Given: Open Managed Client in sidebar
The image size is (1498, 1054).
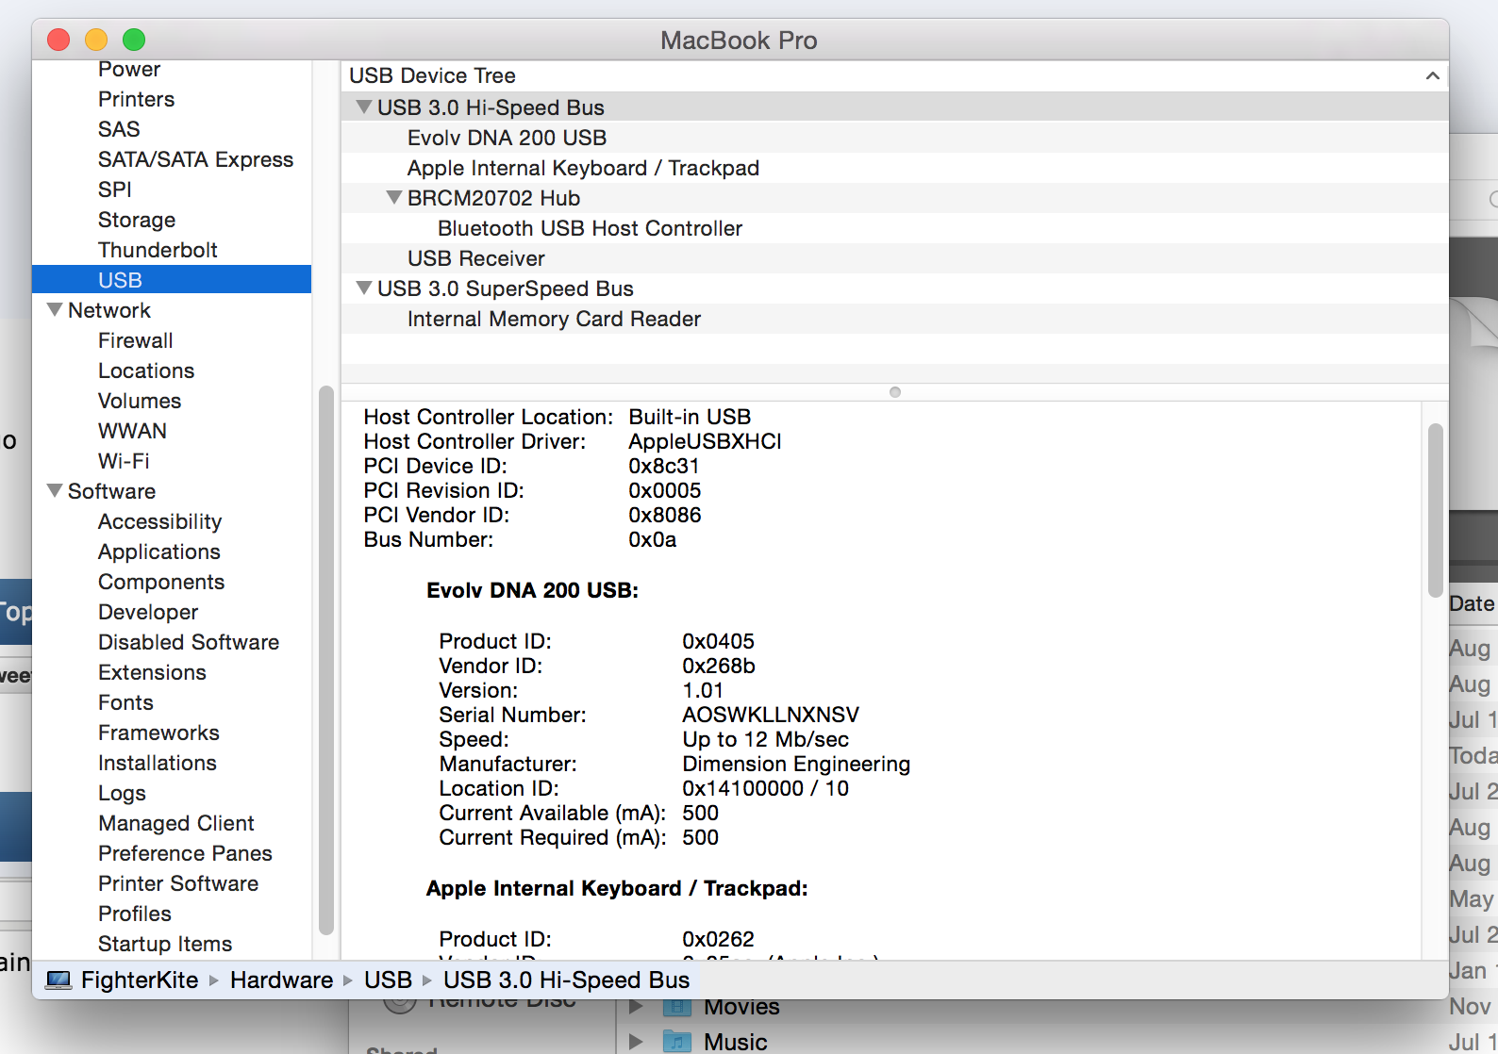Looking at the screenshot, I should pyautogui.click(x=176, y=823).
